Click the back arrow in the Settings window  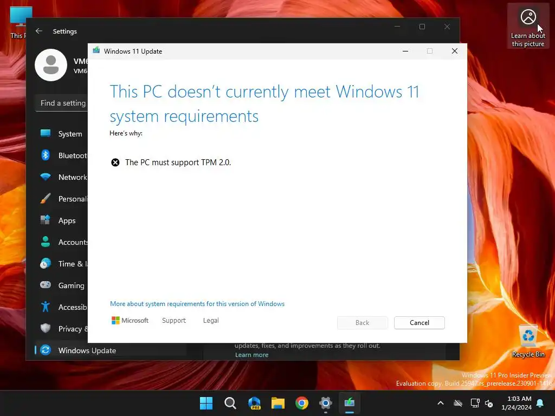[x=39, y=31]
